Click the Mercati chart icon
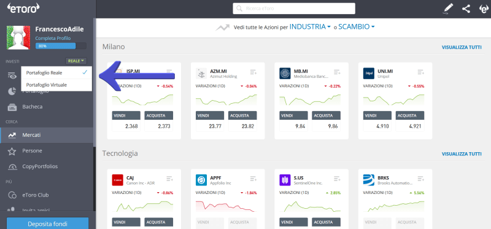Viewport: 491px width, 229px height. point(12,135)
